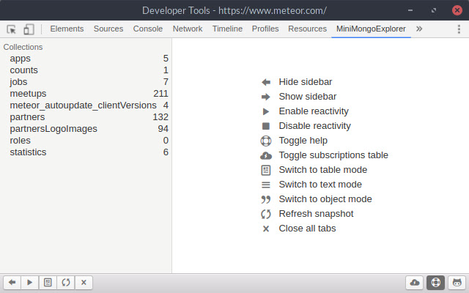Viewport: 469px width, 293px height.
Task: Restore the Developer Tools window size
Action: pos(434,10)
